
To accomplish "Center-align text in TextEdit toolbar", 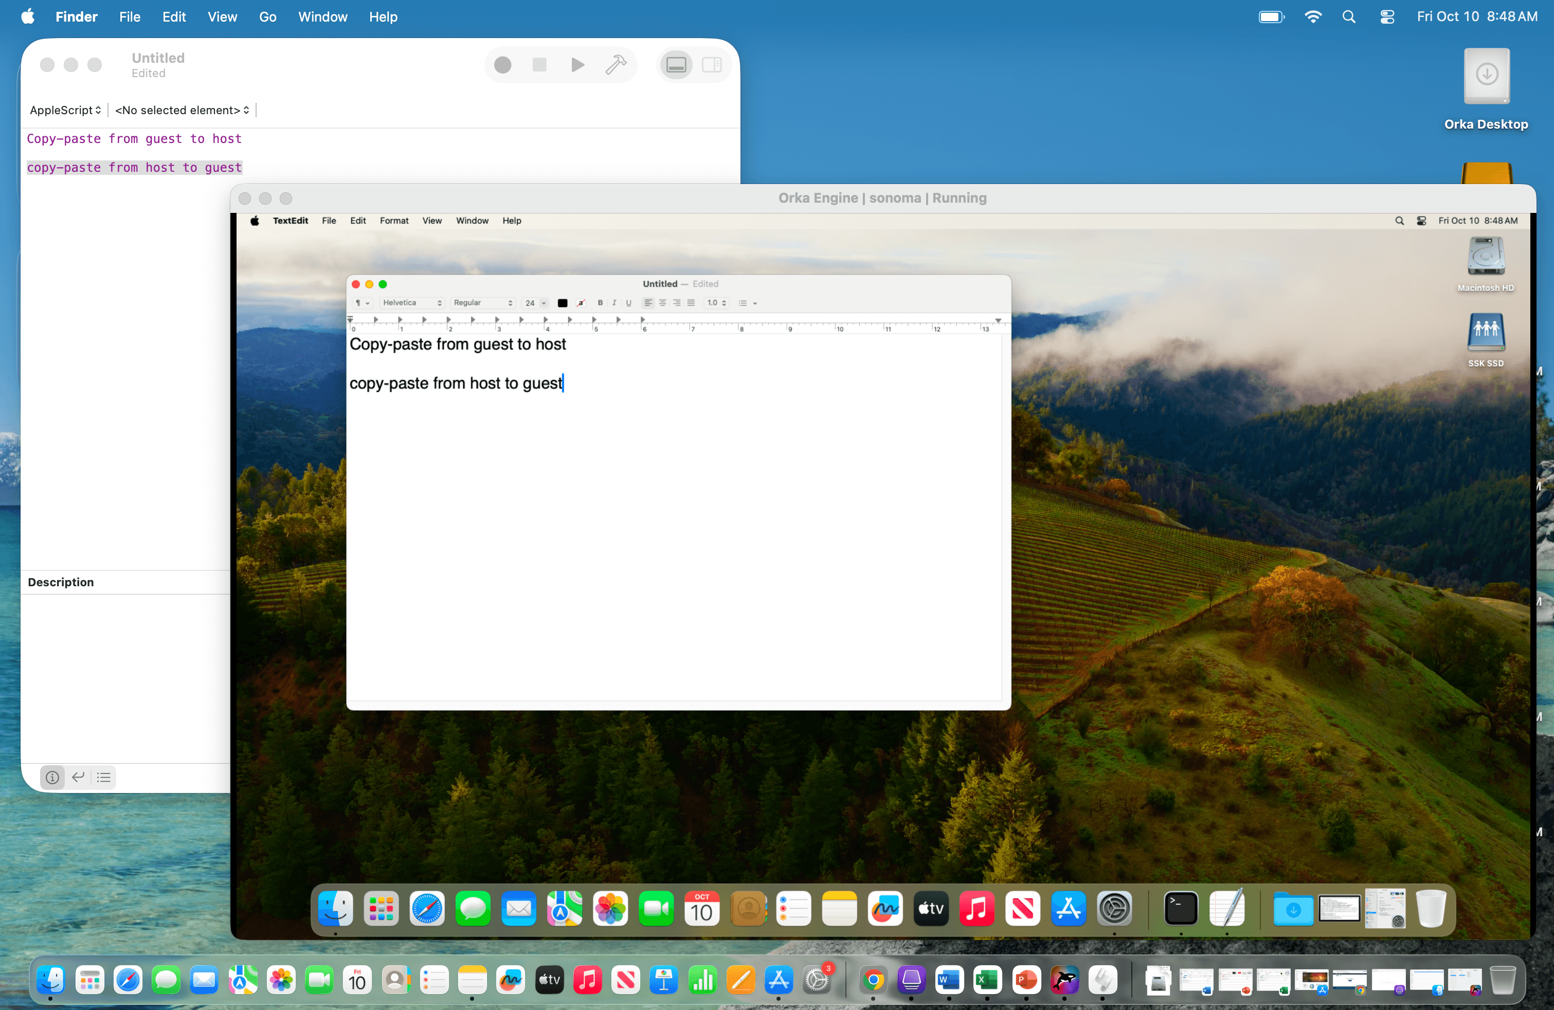I will 662,303.
